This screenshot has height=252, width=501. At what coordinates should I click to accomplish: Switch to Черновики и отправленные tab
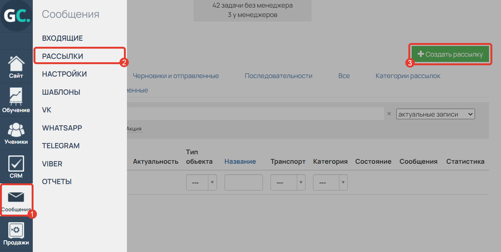(x=176, y=76)
